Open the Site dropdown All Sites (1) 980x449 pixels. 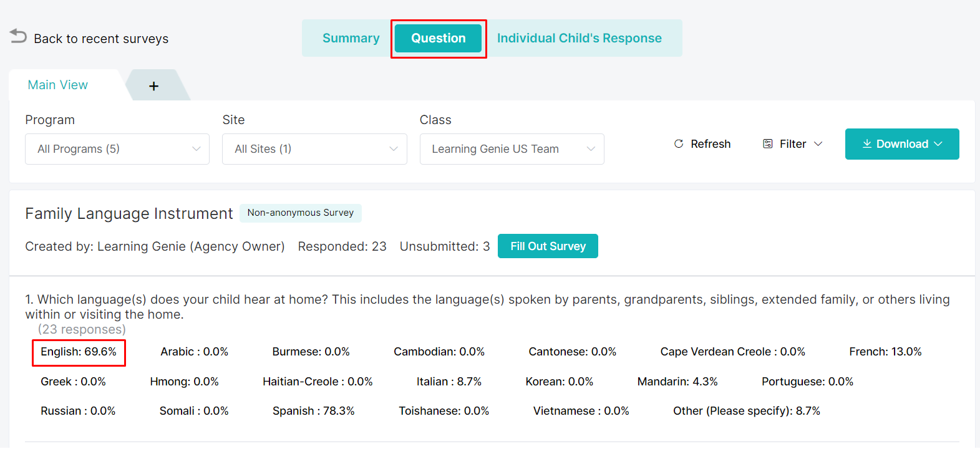coord(314,149)
